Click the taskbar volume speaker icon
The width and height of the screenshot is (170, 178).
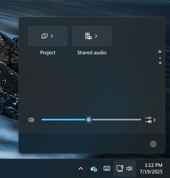coord(129,169)
